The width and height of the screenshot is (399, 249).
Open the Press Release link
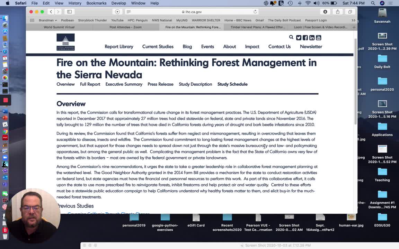pyautogui.click(x=161, y=84)
